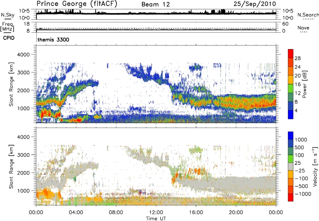
Task: Click the "16:00" time axis tick
Action: 196,213
